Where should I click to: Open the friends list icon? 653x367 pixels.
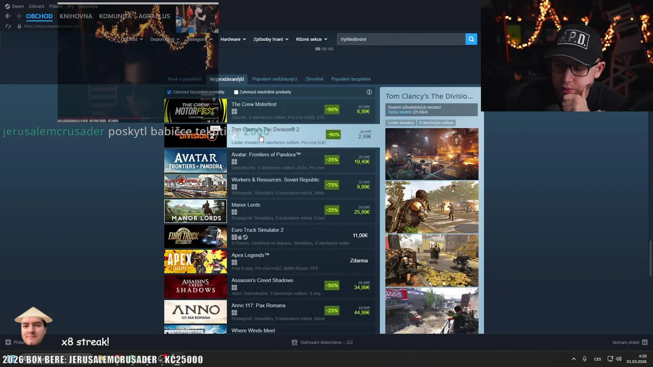click(645, 343)
